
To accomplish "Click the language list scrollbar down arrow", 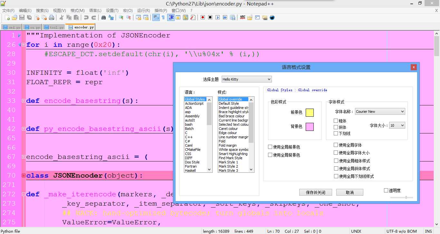I will tap(209, 170).
